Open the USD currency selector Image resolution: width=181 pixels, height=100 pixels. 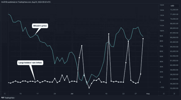pyautogui.click(x=172, y=6)
